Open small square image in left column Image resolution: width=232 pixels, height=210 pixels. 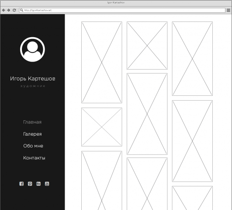tap(102, 127)
